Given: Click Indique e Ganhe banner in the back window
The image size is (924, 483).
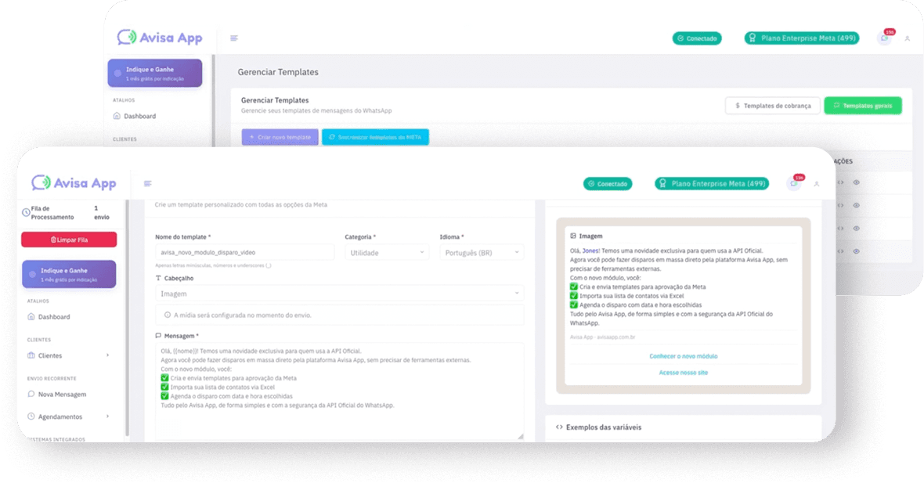Looking at the screenshot, I should tap(155, 73).
